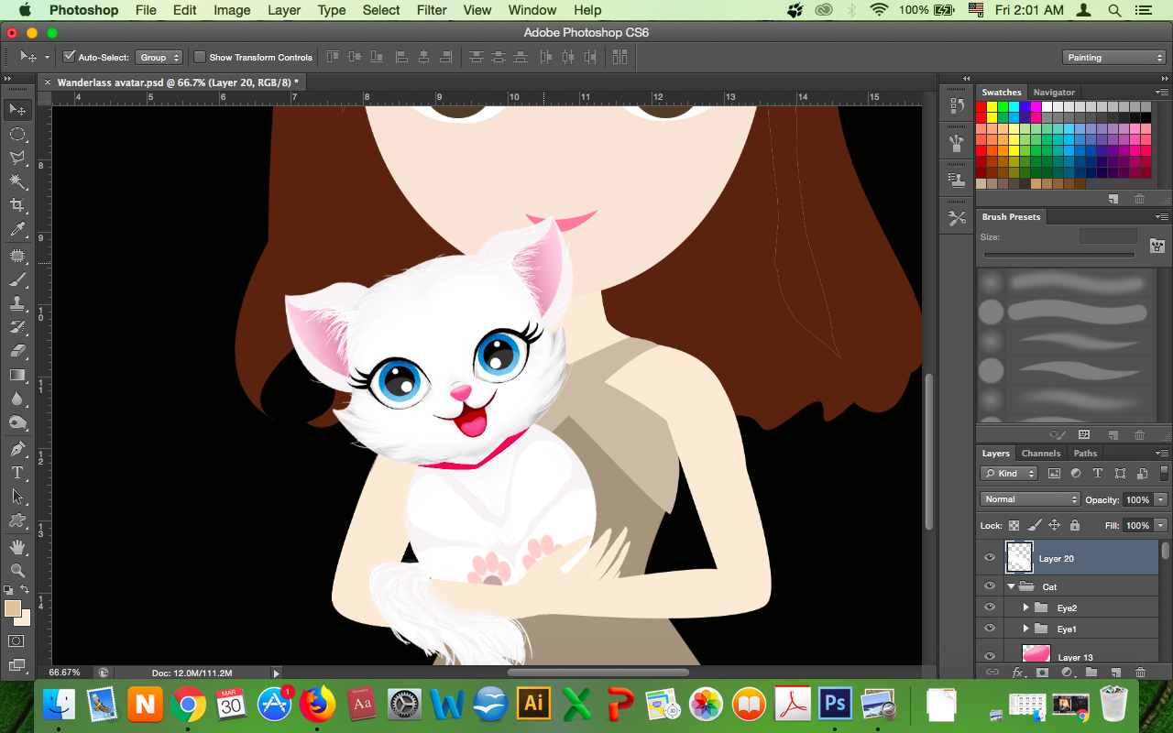Delete layer using Layers panel trash icon
This screenshot has width=1173, height=733.
tap(1141, 673)
